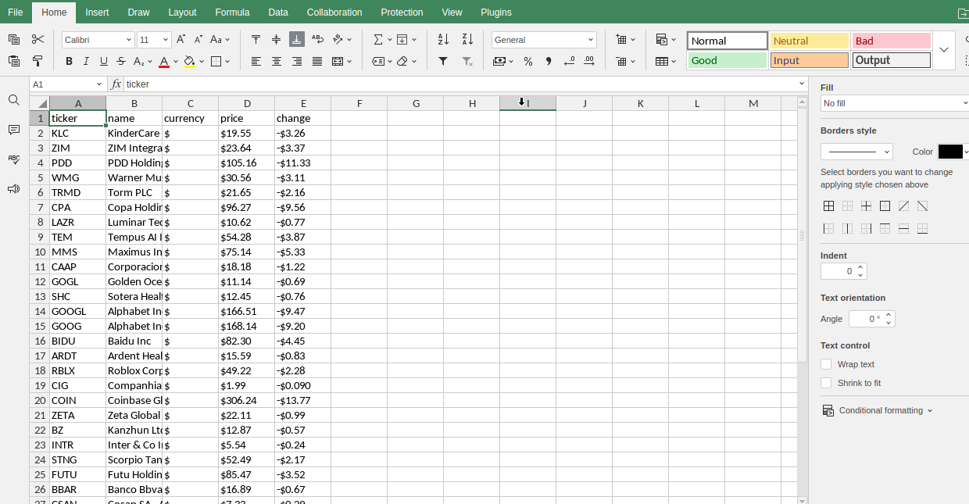Open the border Color swatch
Image resolution: width=969 pixels, height=504 pixels.
[952, 152]
